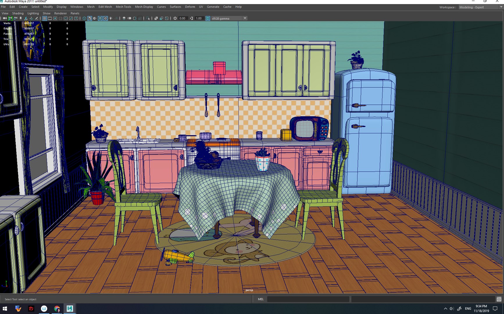Switch MEL command language button
This screenshot has height=314, width=504.
261,299
